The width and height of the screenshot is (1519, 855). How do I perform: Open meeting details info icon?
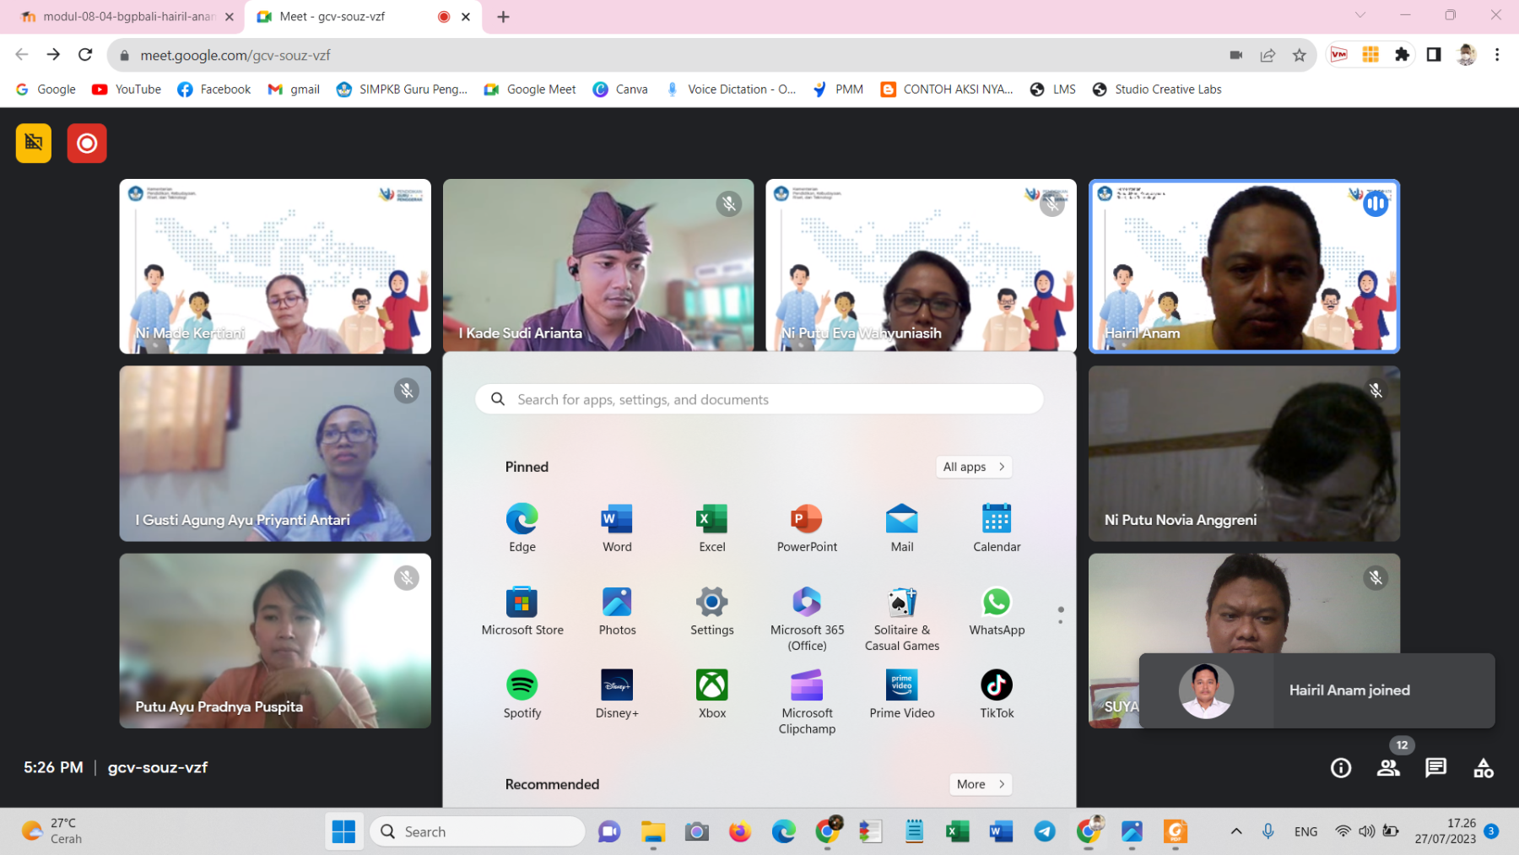pos(1341,767)
